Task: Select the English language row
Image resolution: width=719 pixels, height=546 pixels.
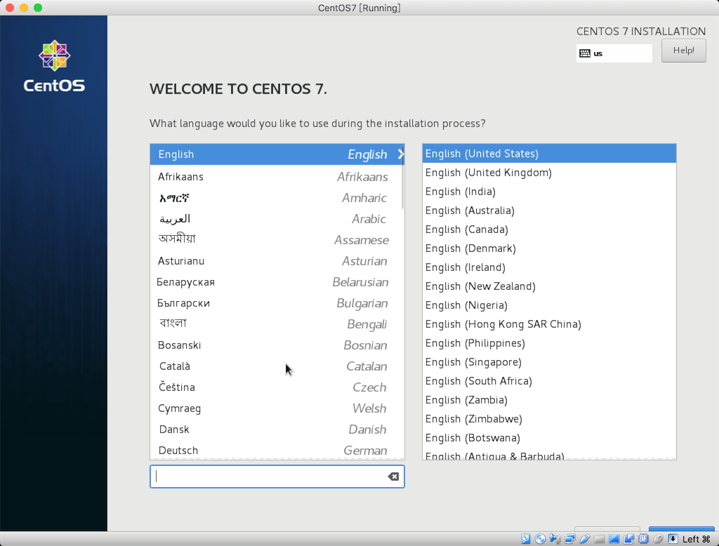Action: pyautogui.click(x=277, y=154)
